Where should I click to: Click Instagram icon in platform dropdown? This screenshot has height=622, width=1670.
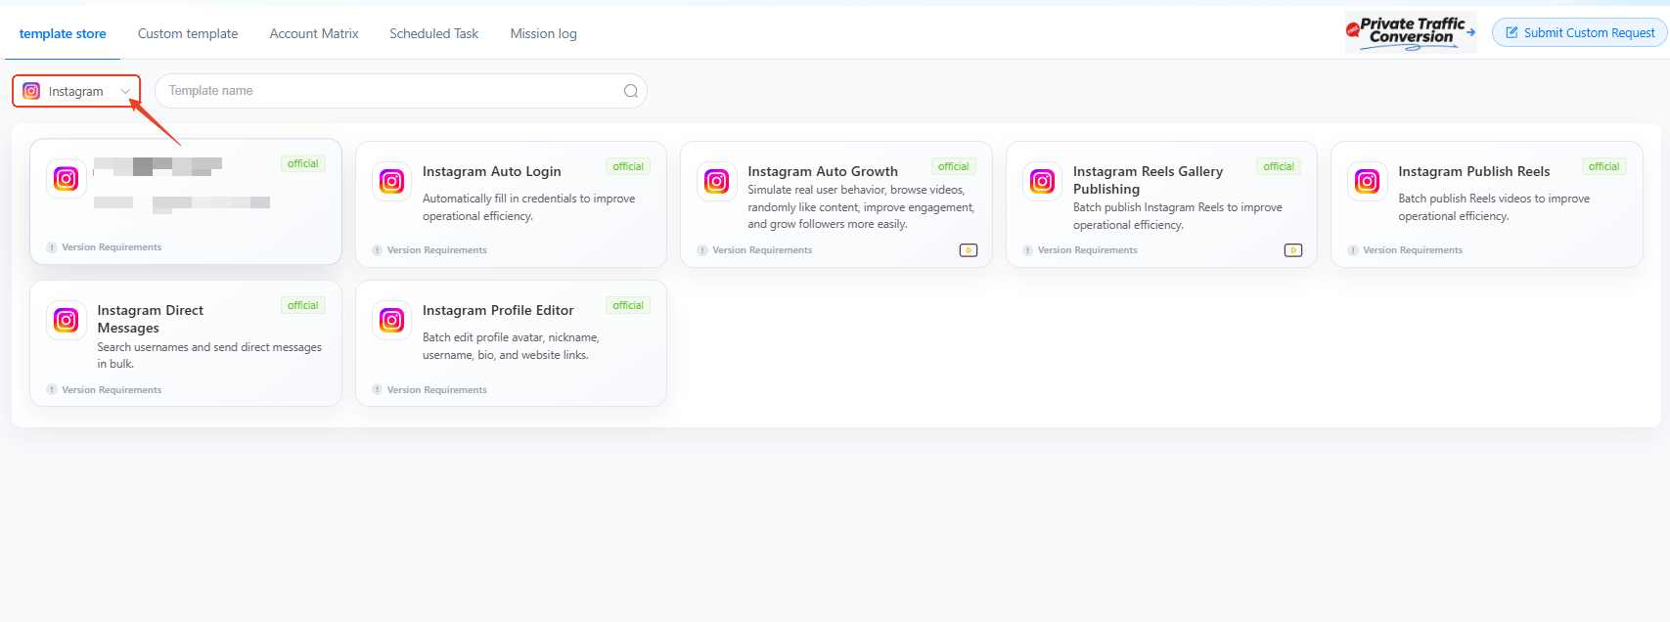[31, 91]
